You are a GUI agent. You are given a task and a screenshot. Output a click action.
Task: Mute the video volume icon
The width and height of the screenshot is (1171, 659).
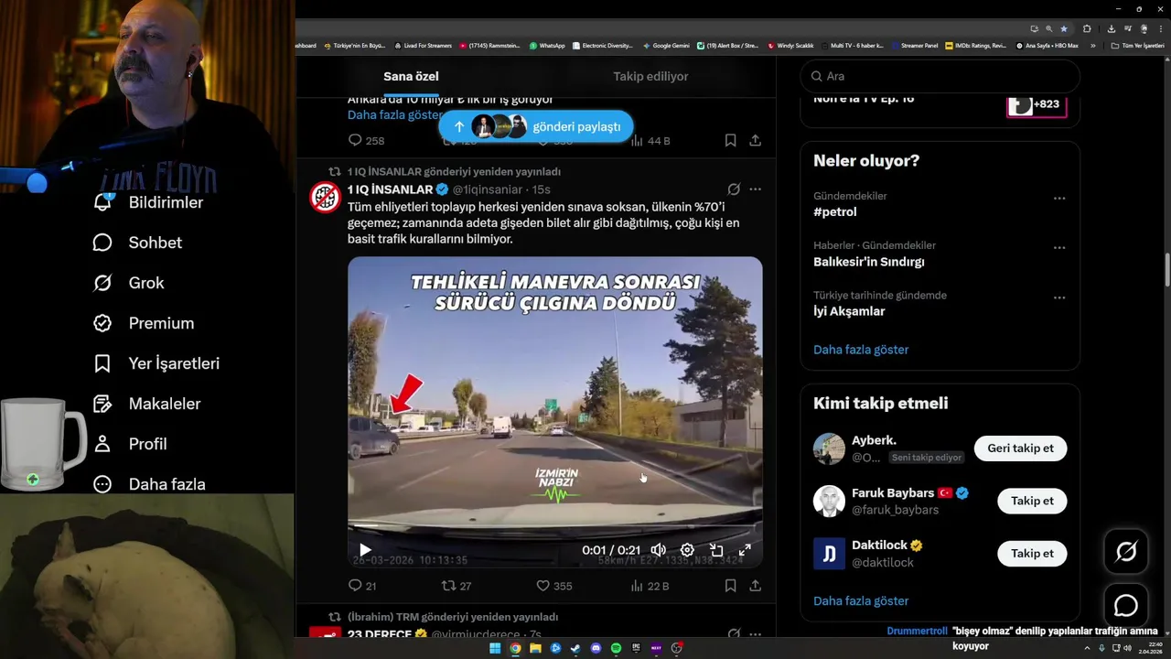pos(659,550)
